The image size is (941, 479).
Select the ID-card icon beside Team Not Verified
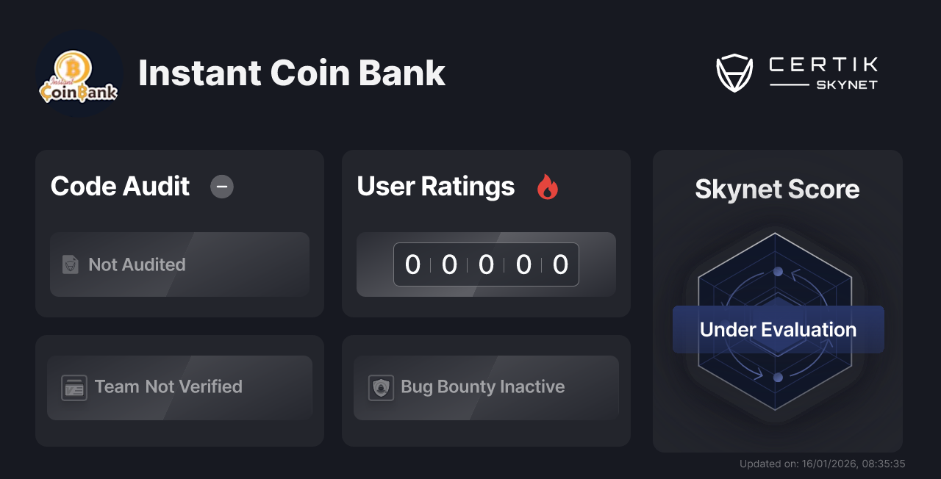[74, 387]
